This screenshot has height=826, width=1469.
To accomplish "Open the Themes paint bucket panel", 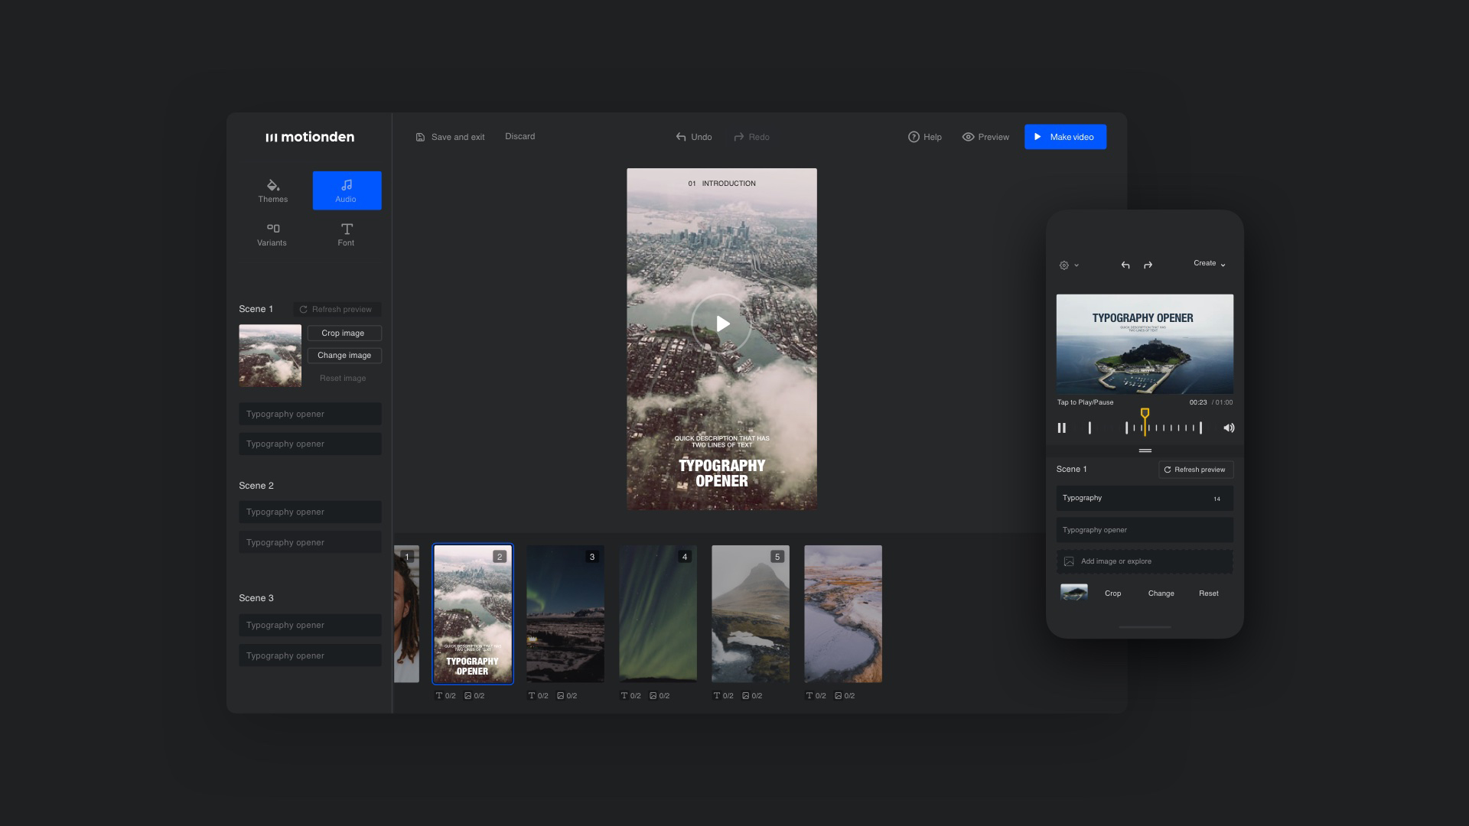I will click(x=272, y=190).
